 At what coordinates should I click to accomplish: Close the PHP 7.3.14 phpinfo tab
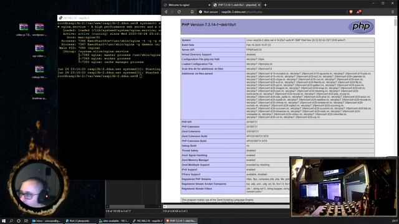pyautogui.click(x=259, y=5)
